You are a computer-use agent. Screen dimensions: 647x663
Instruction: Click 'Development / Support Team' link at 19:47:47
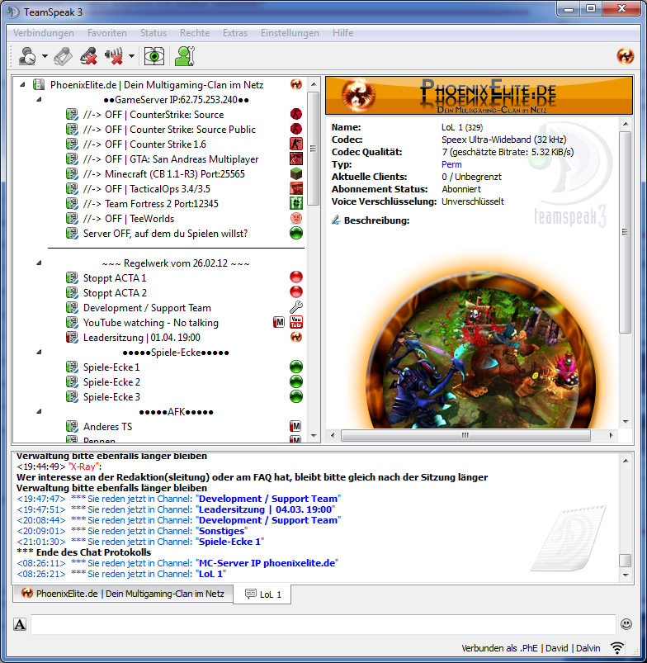268,499
